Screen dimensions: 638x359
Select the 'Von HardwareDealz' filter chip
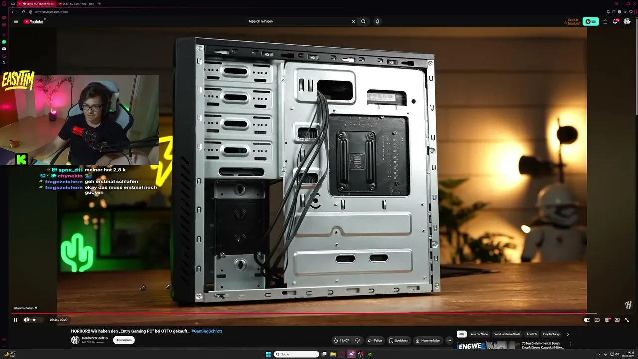[x=507, y=334]
